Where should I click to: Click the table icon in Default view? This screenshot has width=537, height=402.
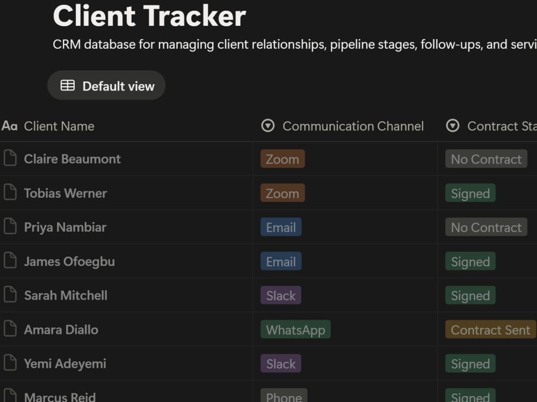click(68, 85)
